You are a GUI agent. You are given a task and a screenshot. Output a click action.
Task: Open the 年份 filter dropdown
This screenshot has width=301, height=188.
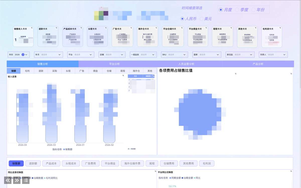[x=19, y=55]
